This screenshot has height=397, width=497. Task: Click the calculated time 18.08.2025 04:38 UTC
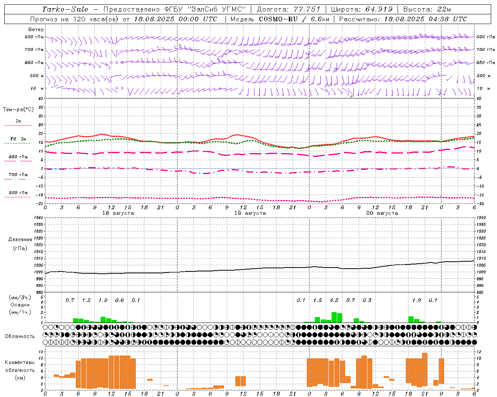pos(425,19)
